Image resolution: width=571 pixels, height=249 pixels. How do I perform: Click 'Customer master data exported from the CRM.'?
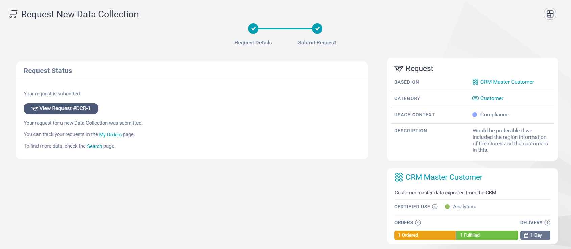[x=446, y=193]
